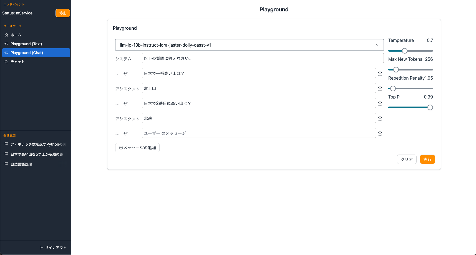Viewport: 476px width, 255px height.
Task: Click the sign-out arrow icon
Action: [41, 248]
